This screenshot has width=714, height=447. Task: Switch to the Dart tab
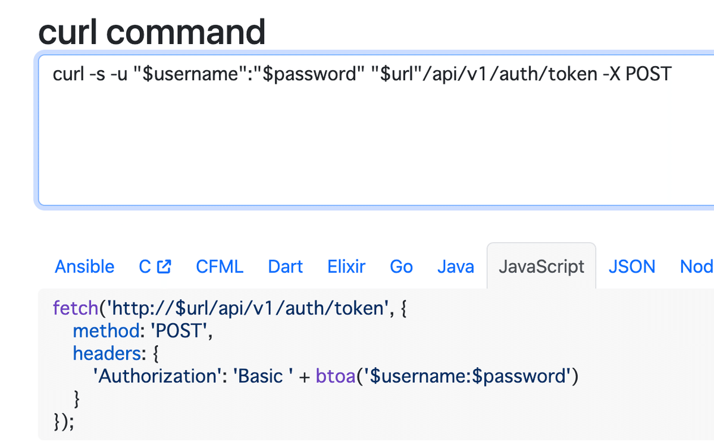(286, 266)
